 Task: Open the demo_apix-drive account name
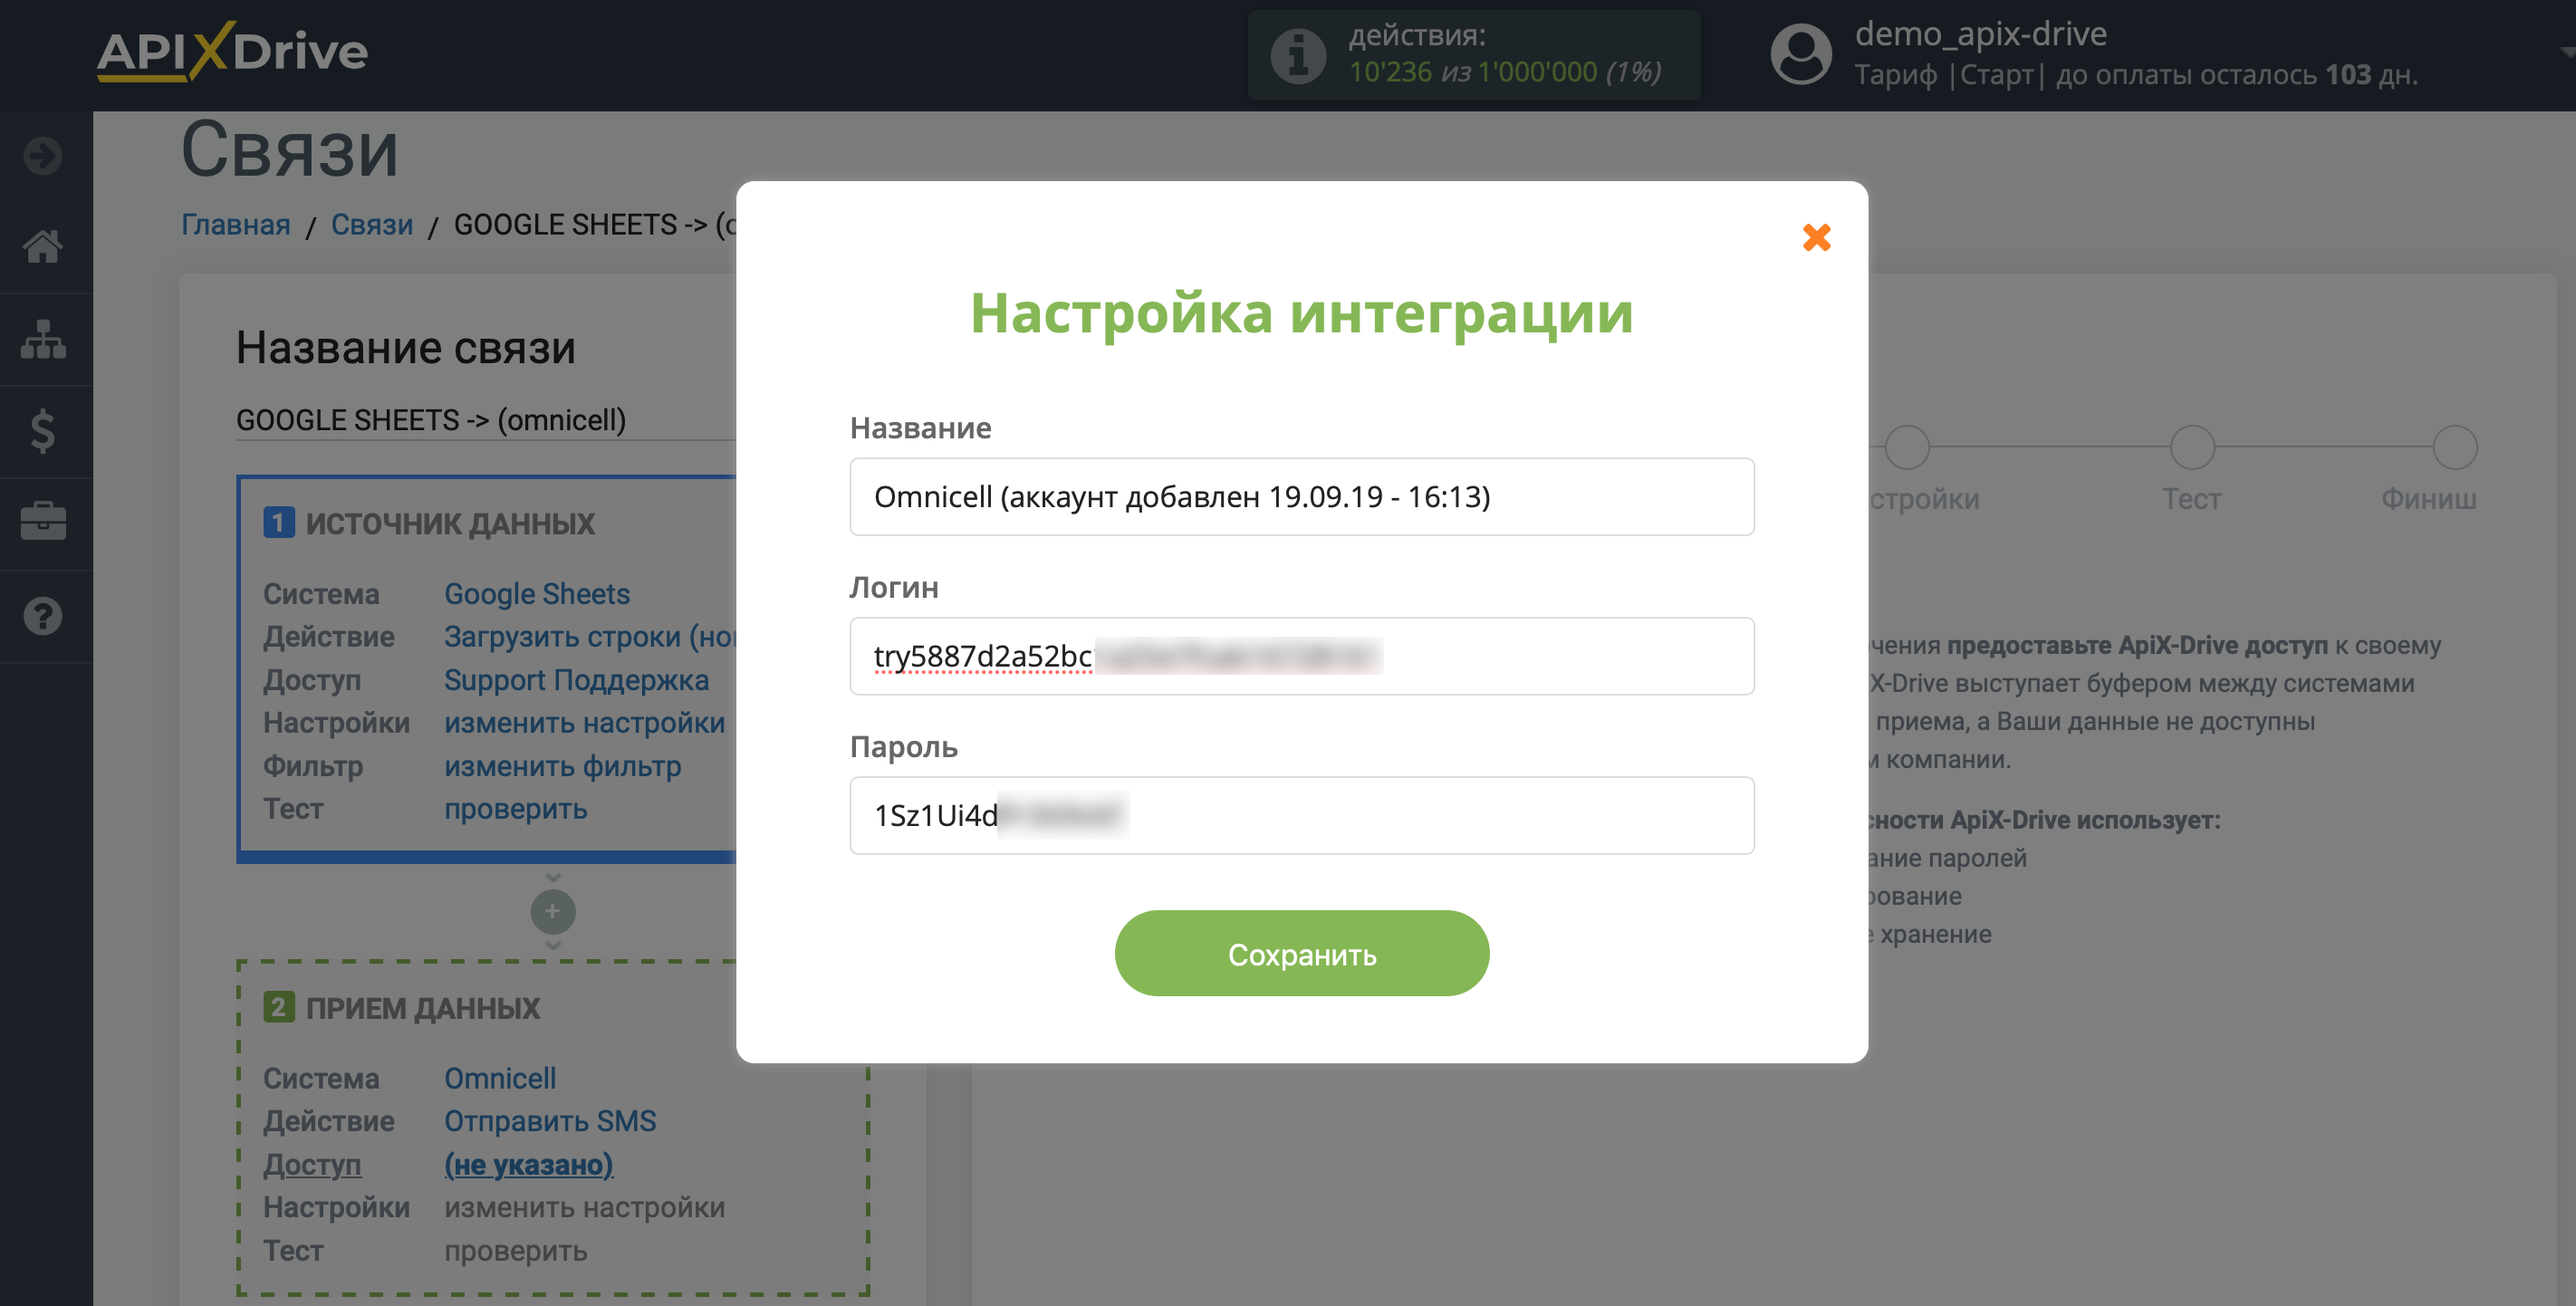(x=1980, y=34)
